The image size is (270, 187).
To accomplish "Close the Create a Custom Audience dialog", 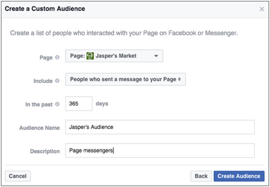I will point(262,9).
